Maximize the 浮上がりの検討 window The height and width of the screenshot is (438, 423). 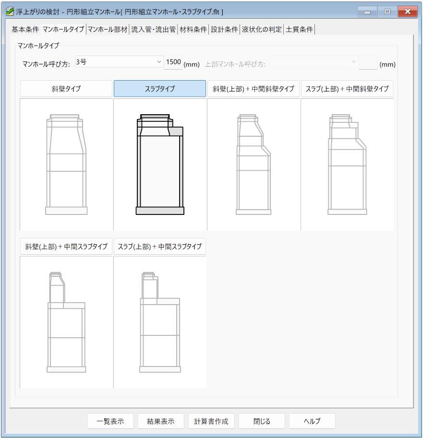[x=387, y=12]
